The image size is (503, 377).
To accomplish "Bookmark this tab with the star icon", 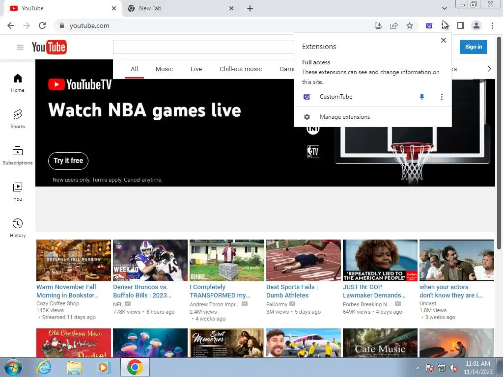I will pos(410,26).
